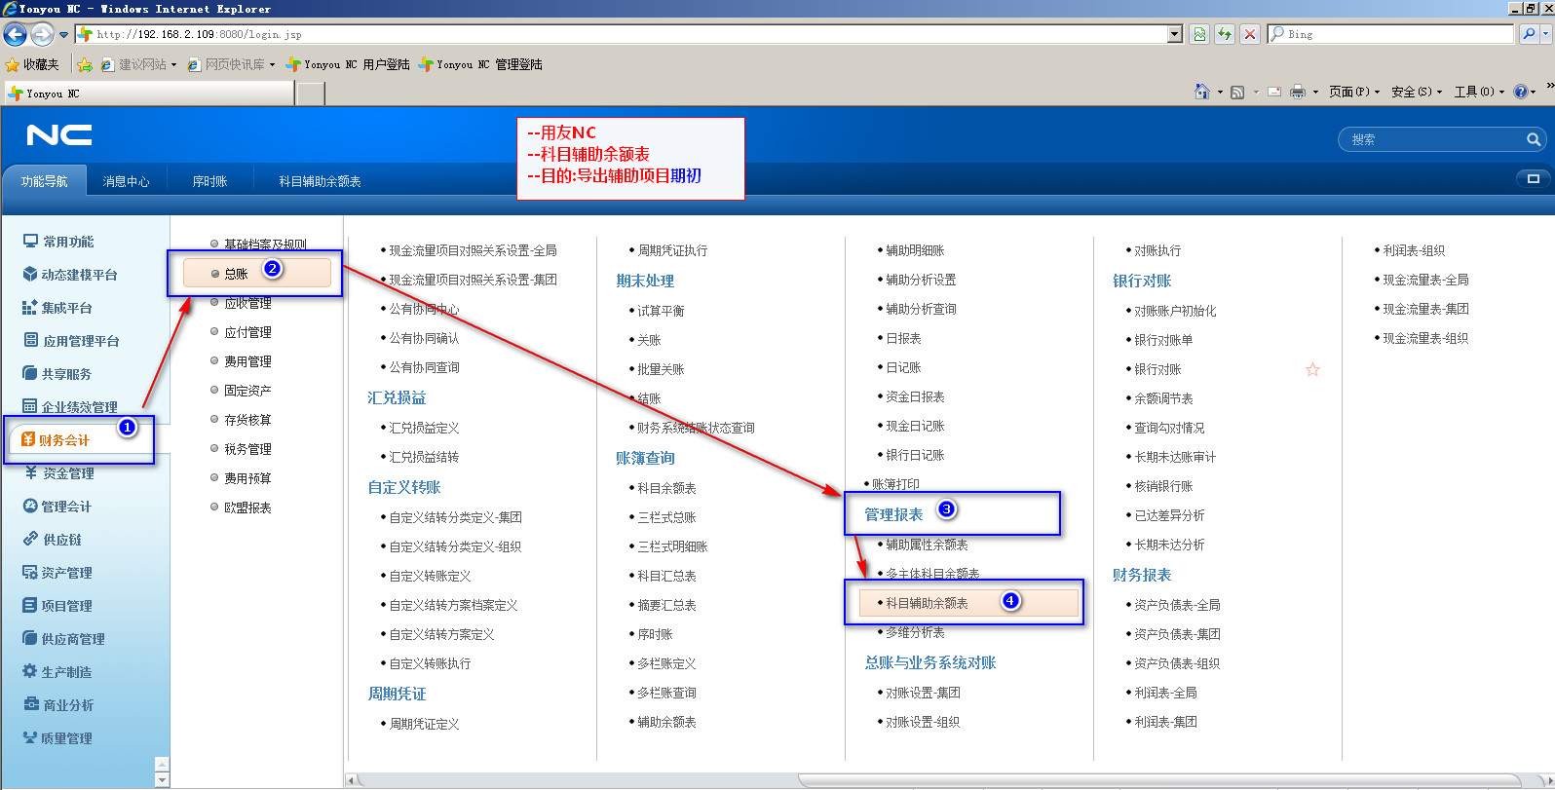
Task: Click the browser stop loading icon
Action: (x=1250, y=34)
